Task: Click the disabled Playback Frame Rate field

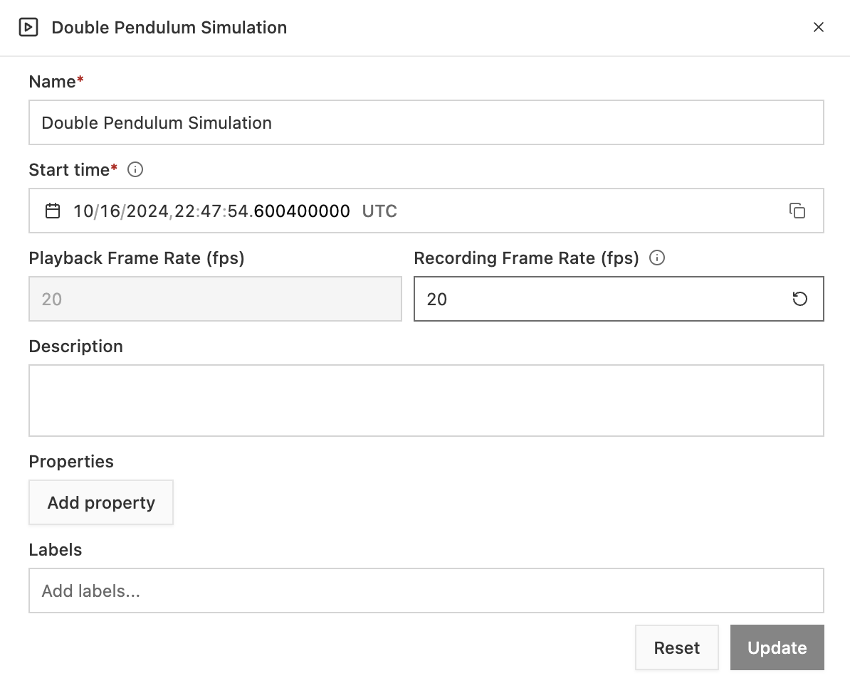Action: point(215,299)
